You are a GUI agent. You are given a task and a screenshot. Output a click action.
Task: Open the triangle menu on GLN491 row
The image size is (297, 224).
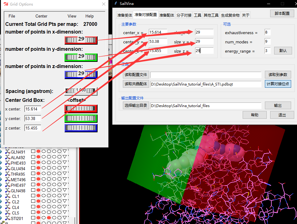pyautogui.click(x=65, y=151)
